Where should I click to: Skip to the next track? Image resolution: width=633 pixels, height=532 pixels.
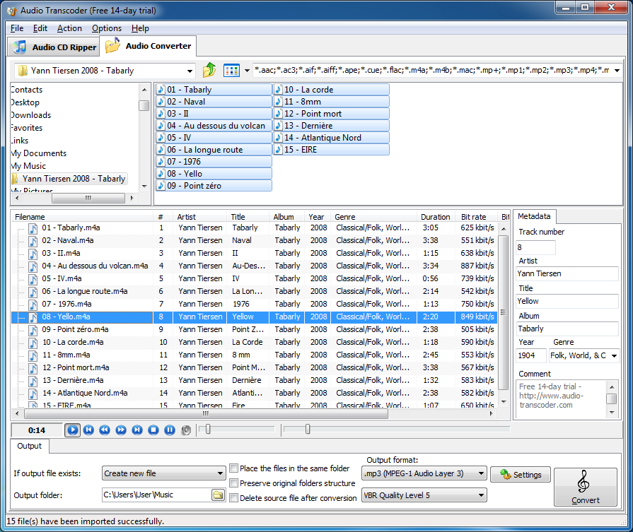coord(136,430)
